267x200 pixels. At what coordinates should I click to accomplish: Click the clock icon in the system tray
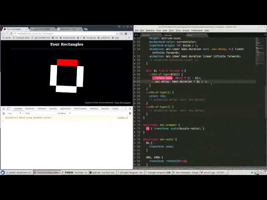pyautogui.click(x=262, y=172)
